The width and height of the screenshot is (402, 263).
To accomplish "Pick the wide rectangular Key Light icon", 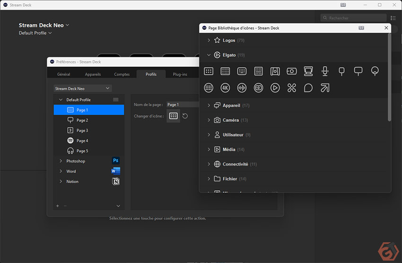I will (x=358, y=71).
